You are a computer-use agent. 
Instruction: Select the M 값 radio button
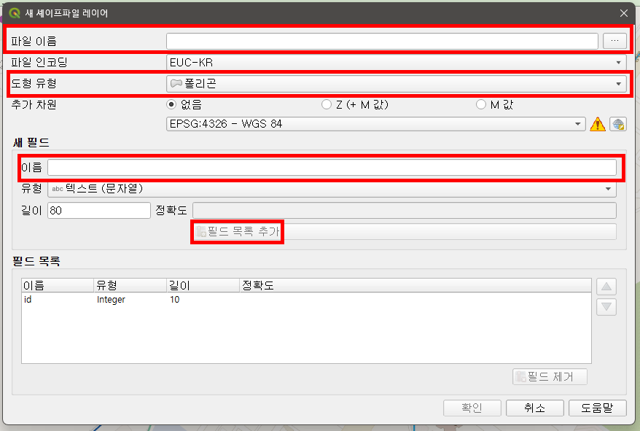coord(481,104)
